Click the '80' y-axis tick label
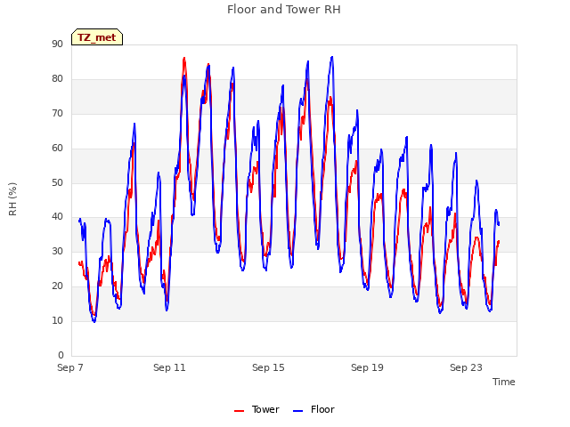The image size is (570, 427). 57,78
